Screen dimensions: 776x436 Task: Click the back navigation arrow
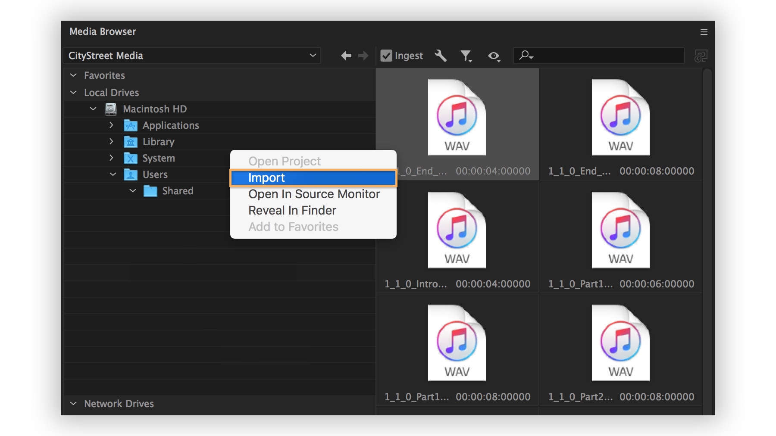[345, 56]
